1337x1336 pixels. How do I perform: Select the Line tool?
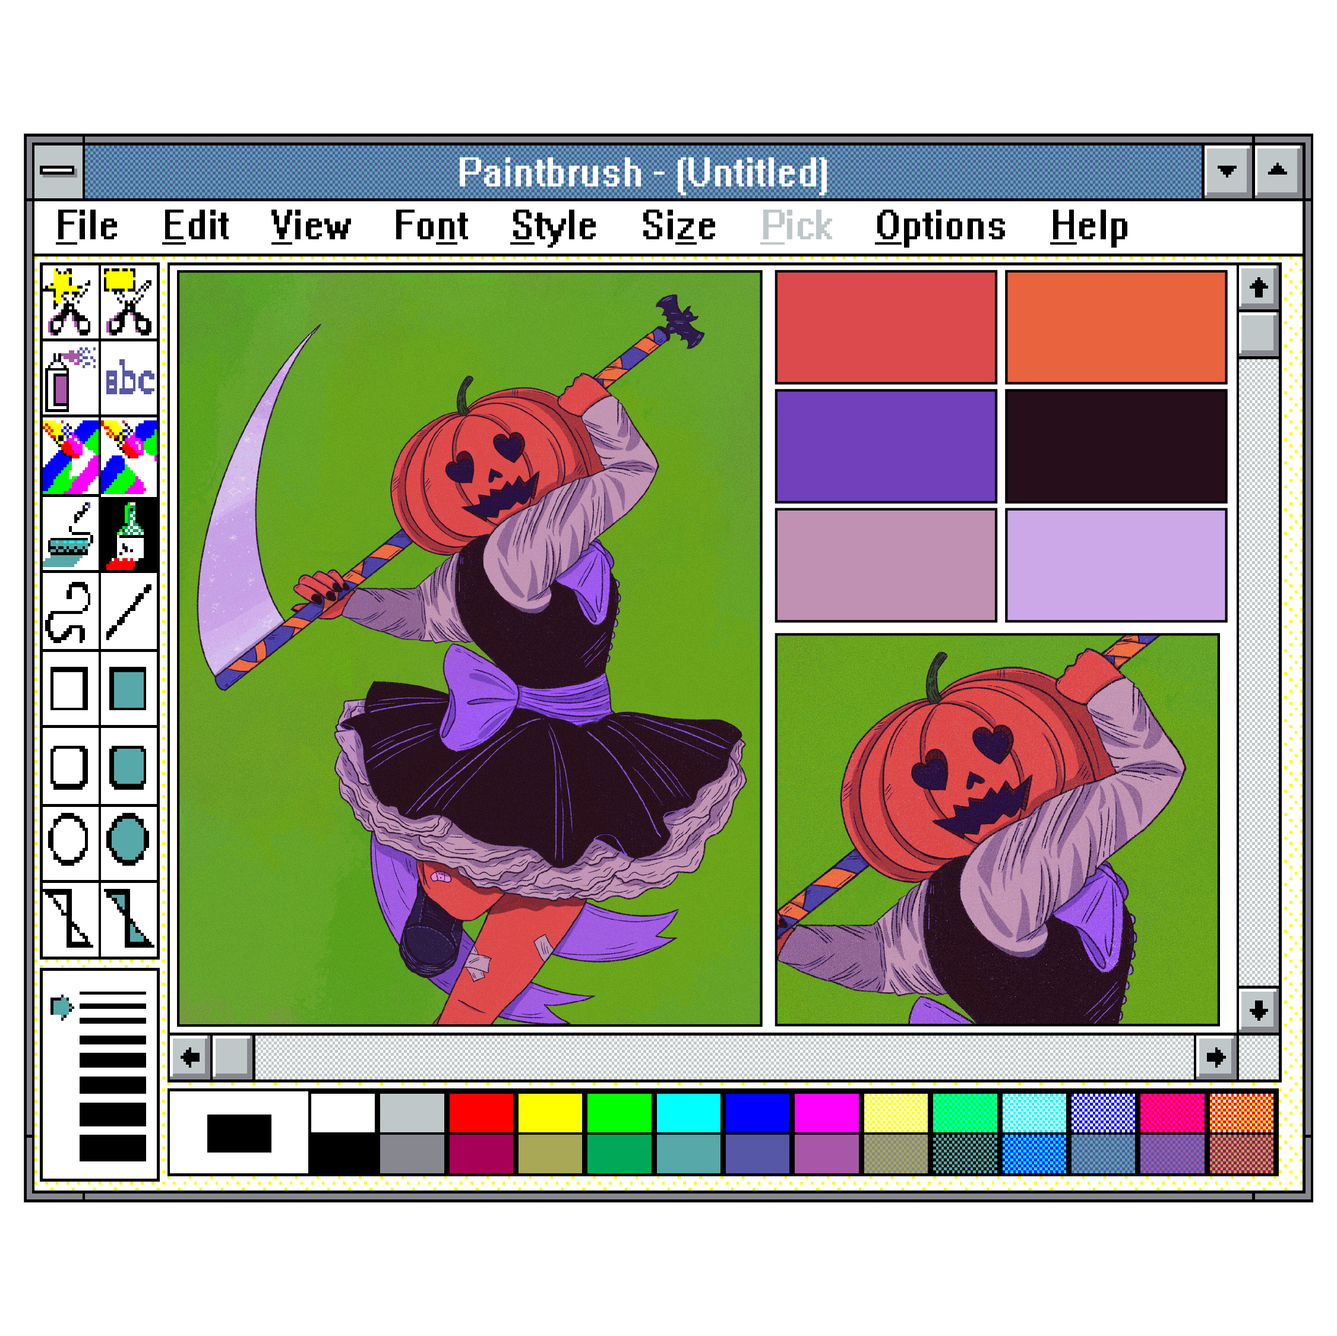point(129,612)
